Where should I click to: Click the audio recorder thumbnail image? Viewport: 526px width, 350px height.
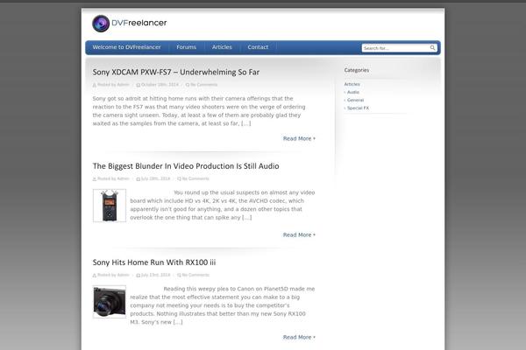(x=110, y=206)
